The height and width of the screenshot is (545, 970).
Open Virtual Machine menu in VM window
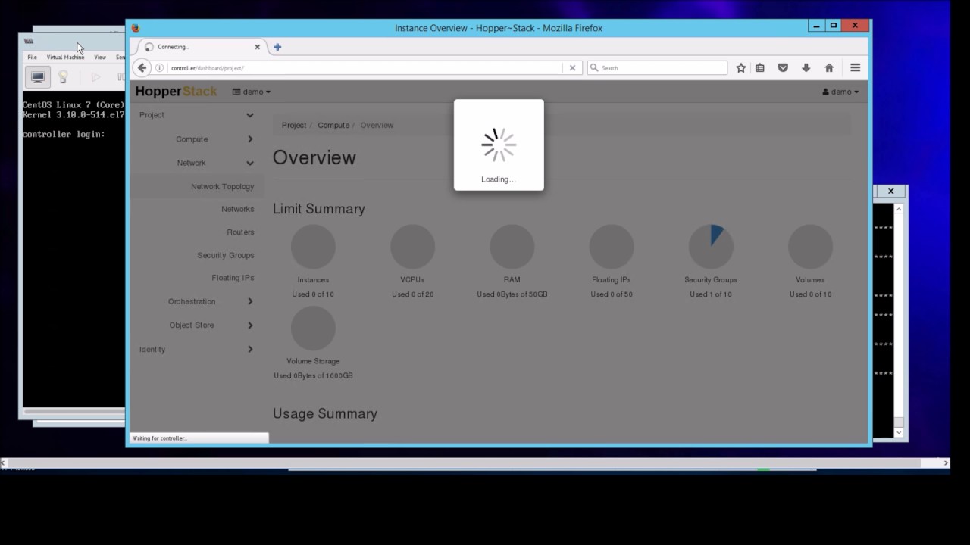[x=65, y=57]
